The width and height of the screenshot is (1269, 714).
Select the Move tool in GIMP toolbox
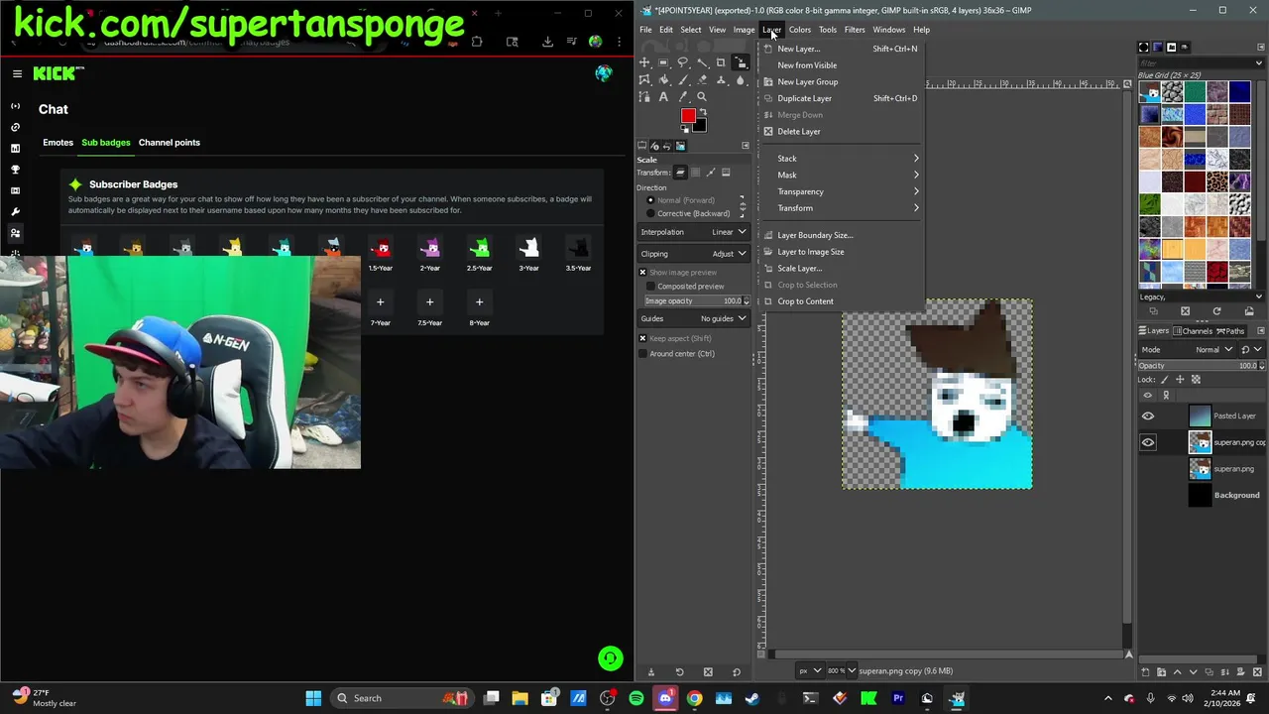(644, 62)
